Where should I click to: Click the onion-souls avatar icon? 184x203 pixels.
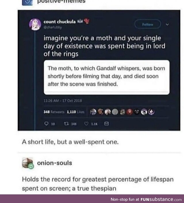click(x=27, y=163)
